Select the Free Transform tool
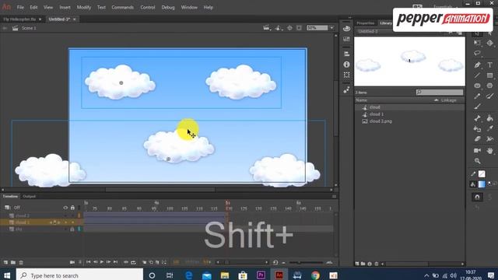The image size is (498, 280). click(x=477, y=44)
